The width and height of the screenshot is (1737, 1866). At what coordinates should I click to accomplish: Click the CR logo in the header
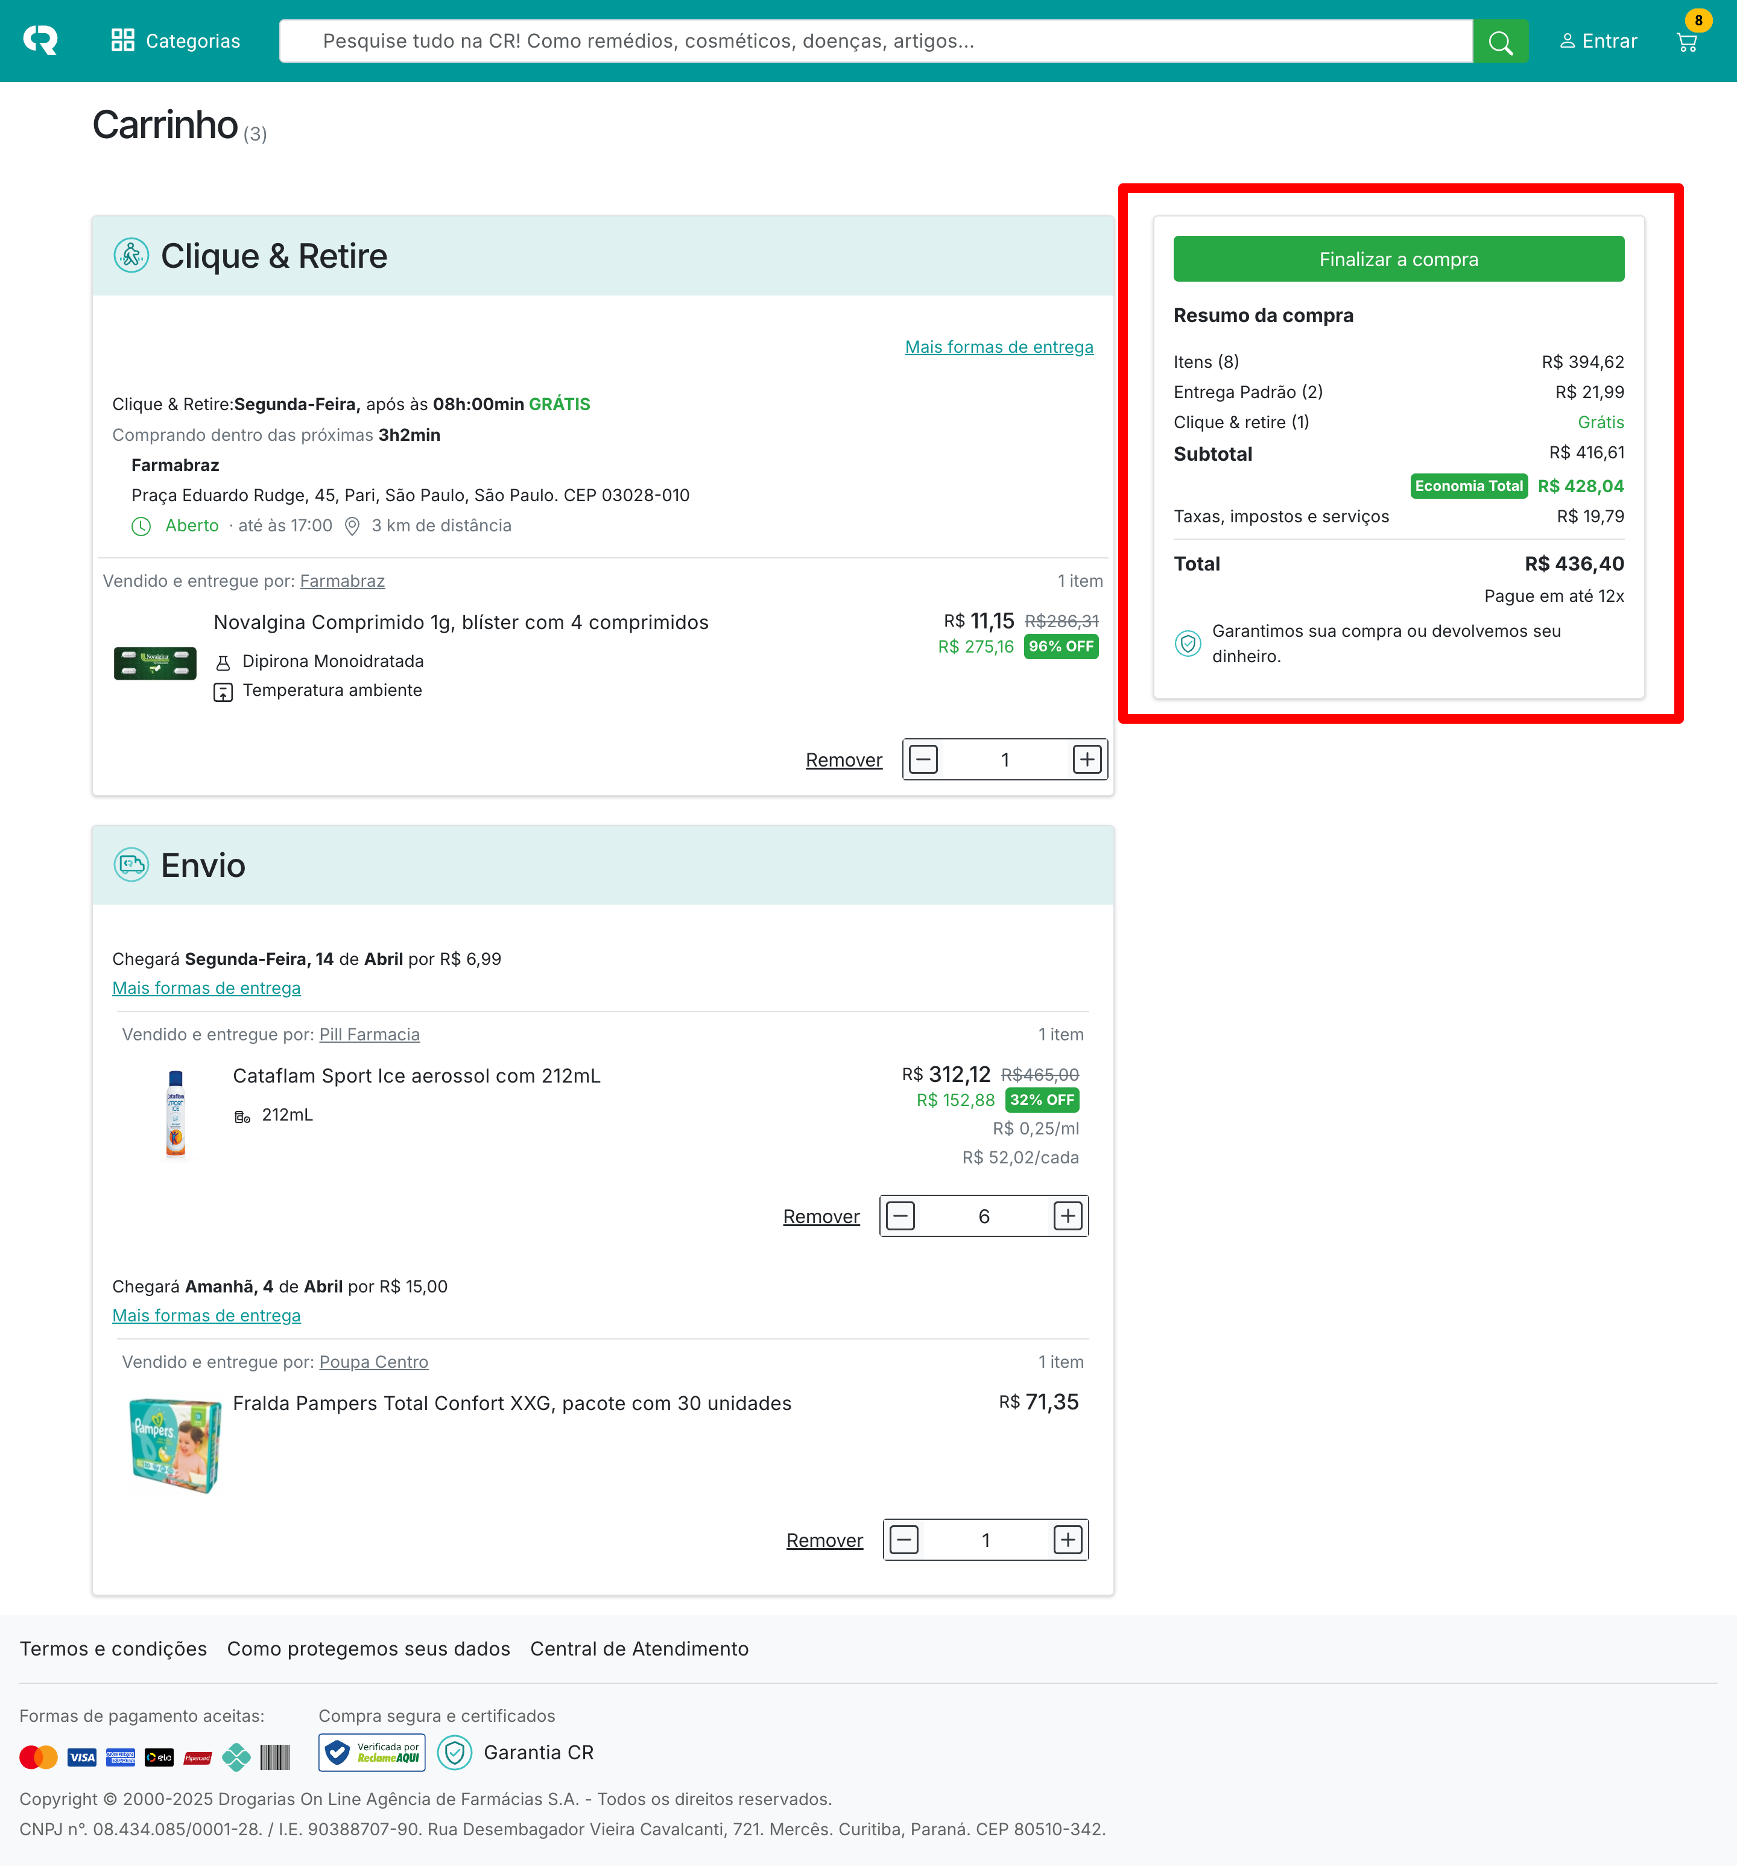[40, 40]
